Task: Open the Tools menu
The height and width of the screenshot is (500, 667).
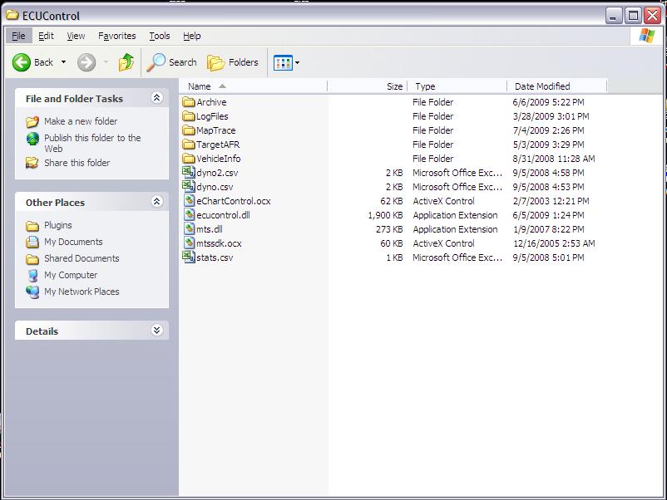Action: (159, 36)
